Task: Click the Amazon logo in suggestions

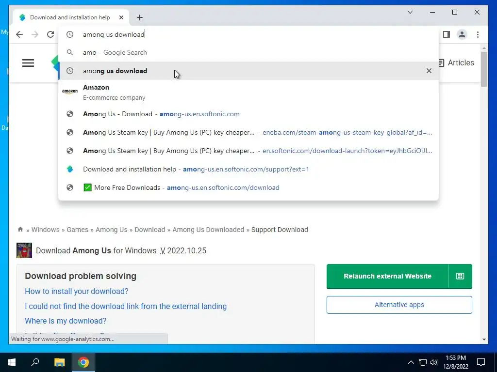Action: (x=70, y=92)
